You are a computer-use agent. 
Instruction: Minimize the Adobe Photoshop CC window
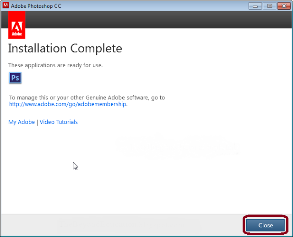(255, 6)
